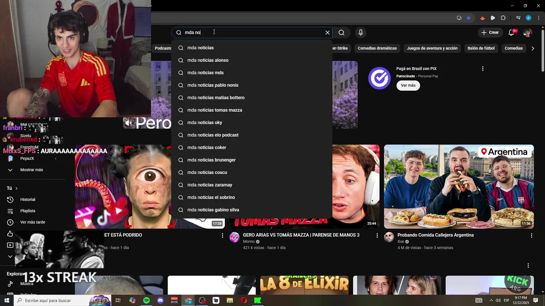The width and height of the screenshot is (545, 306).
Task: Open Discord from the taskbar
Action: (160, 300)
